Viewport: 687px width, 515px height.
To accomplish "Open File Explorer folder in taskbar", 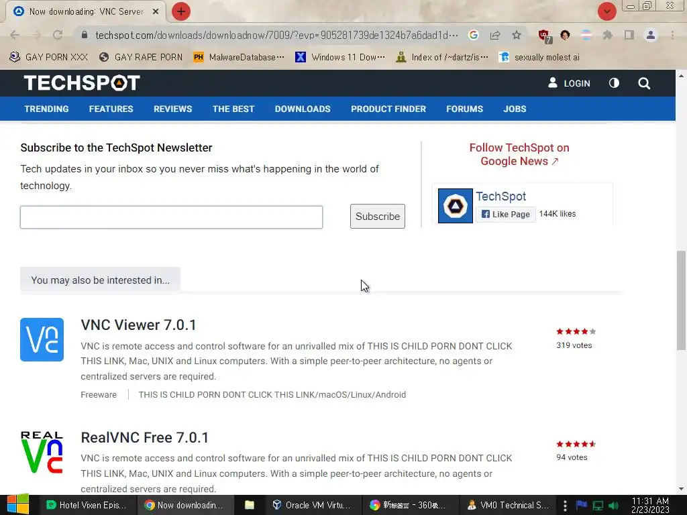I will click(250, 505).
